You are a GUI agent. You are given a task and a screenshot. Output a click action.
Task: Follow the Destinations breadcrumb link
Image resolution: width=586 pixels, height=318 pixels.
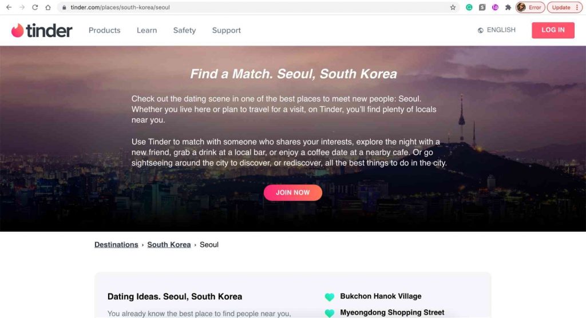pos(116,244)
